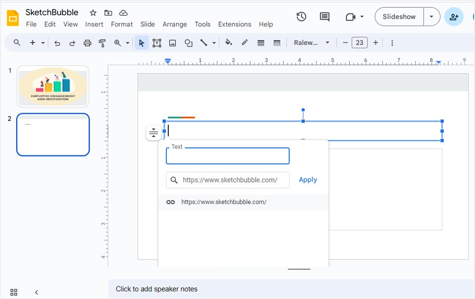Redo the last action
475x299 pixels.
point(72,43)
